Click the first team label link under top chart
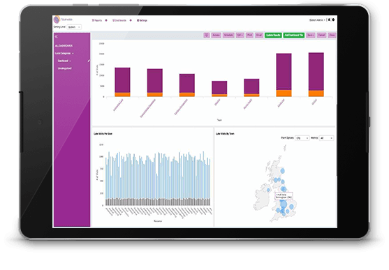 (118, 105)
